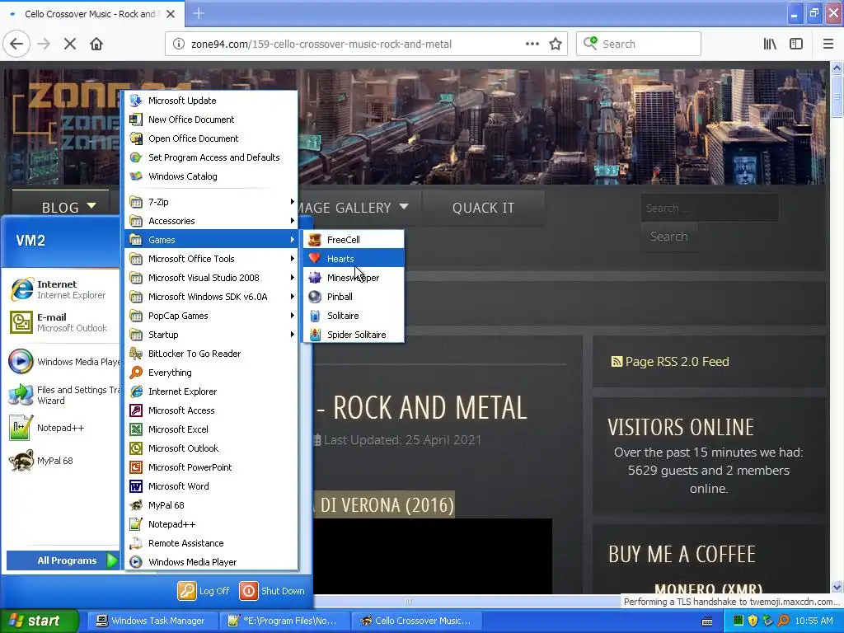
Task: Switch to Windows Task Manager taskbar item
Action: 152,621
